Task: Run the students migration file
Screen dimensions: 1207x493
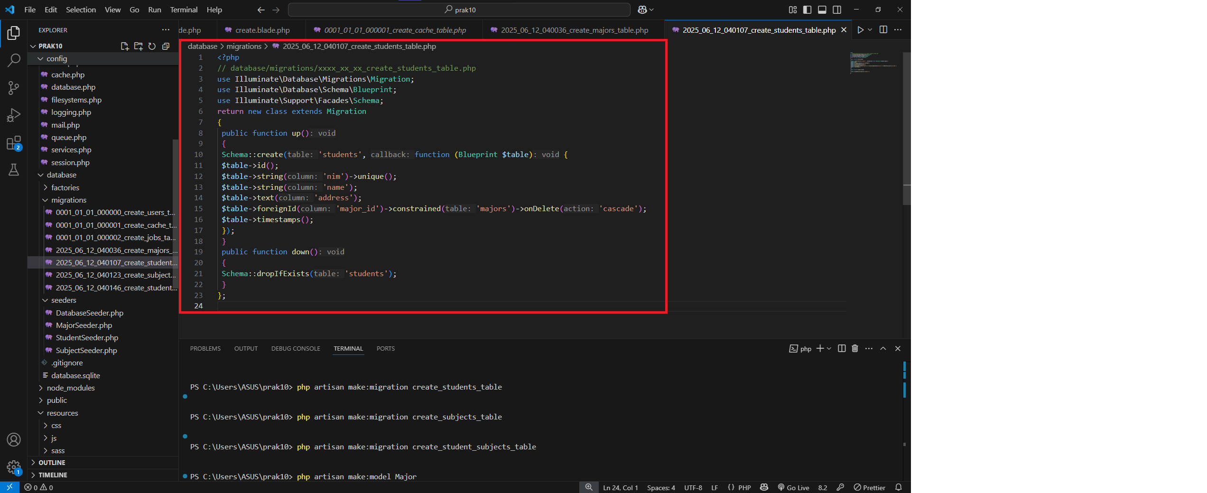Action: point(862,29)
